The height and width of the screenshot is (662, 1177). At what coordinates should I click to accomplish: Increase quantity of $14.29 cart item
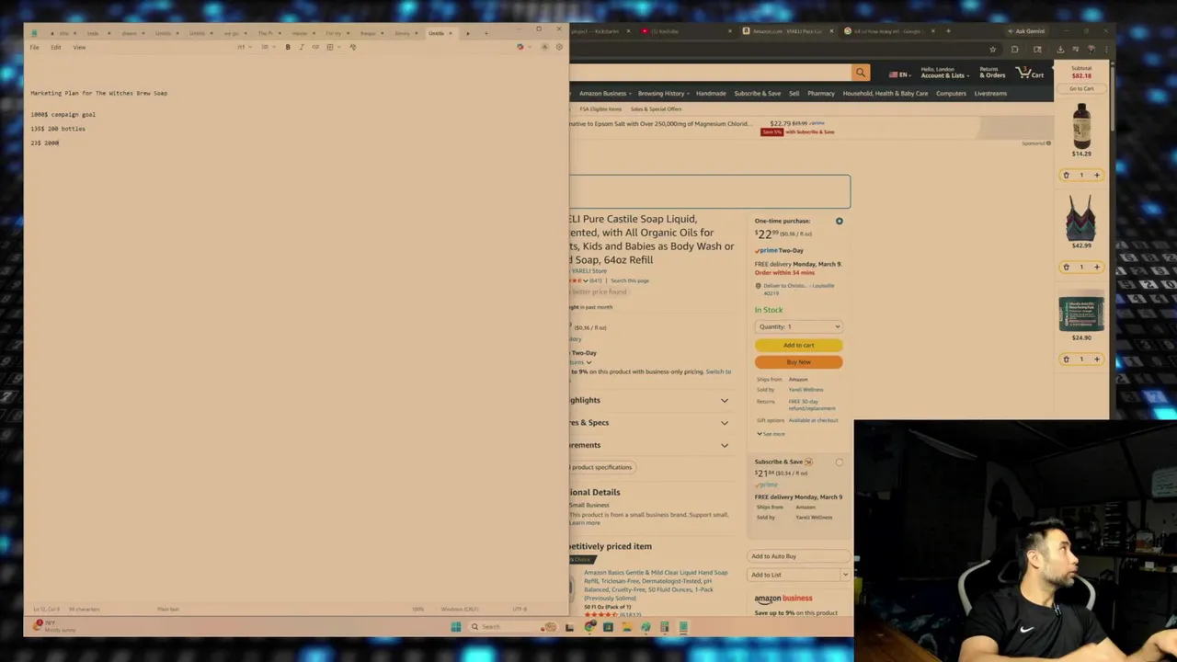[x=1096, y=175]
